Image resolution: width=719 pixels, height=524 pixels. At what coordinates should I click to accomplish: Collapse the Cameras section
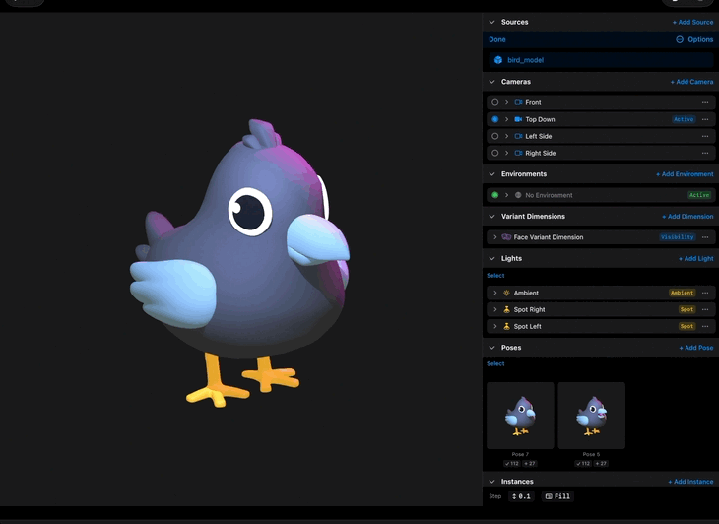point(492,82)
